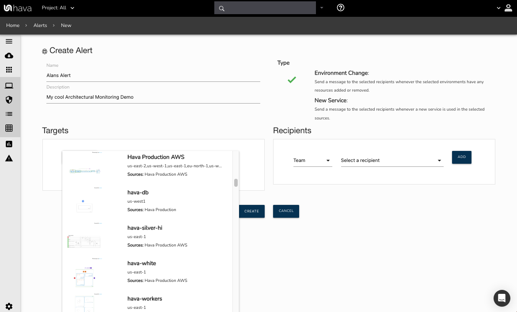
Task: Click the target list scrollbar handle
Action: tap(236, 183)
